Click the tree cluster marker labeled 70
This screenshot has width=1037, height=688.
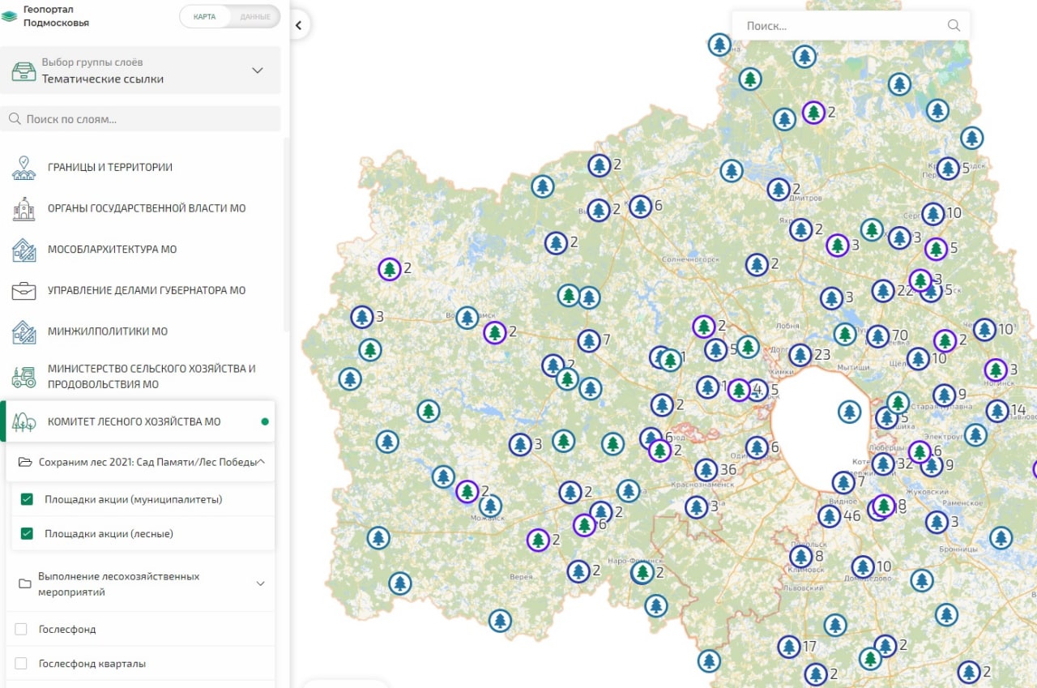877,335
